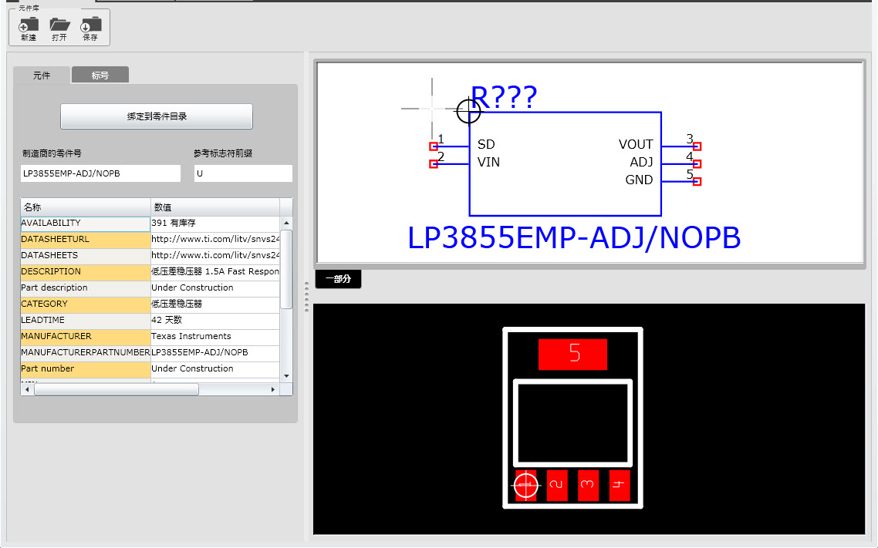Image resolution: width=878 pixels, height=548 pixels.
Task: Click the LP3855EMP-ADJ/NOPB symbol name text
Action: coord(574,237)
